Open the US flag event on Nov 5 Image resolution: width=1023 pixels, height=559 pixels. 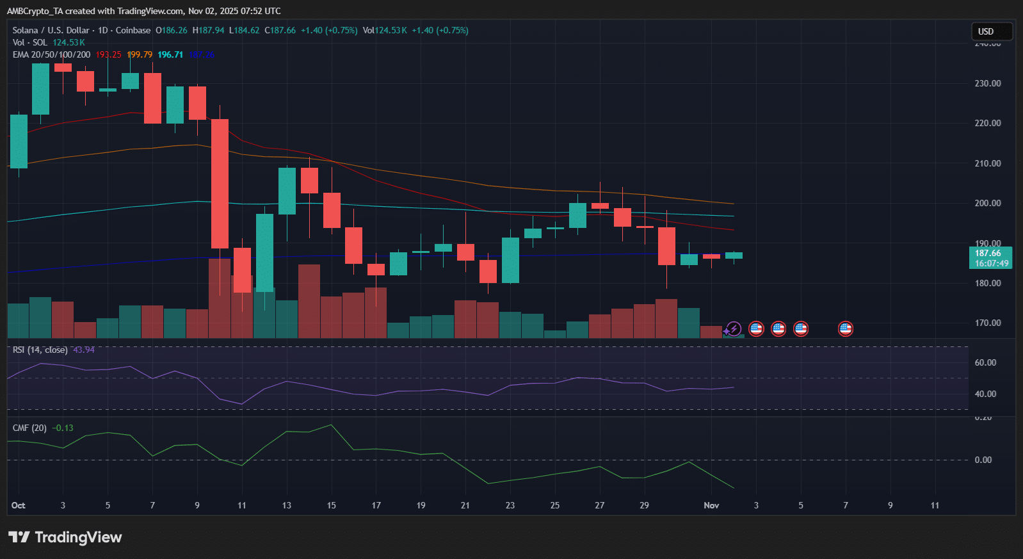point(801,329)
